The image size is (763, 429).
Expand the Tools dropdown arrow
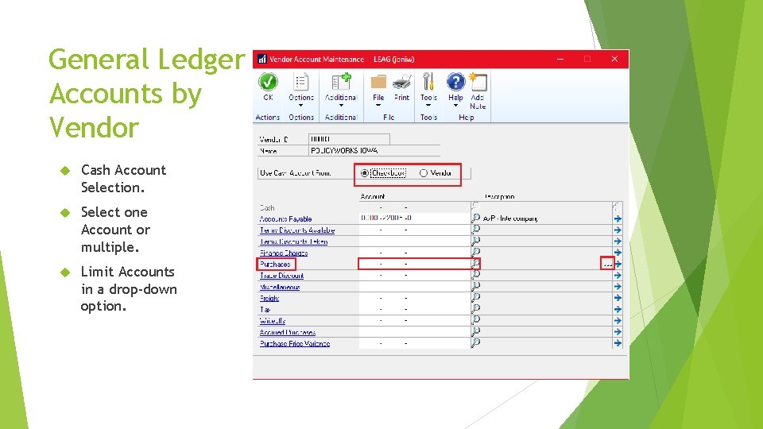(428, 105)
